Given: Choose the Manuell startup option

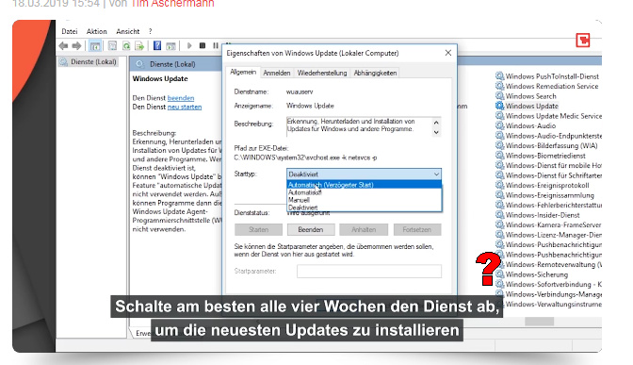Looking at the screenshot, I should 364,200.
